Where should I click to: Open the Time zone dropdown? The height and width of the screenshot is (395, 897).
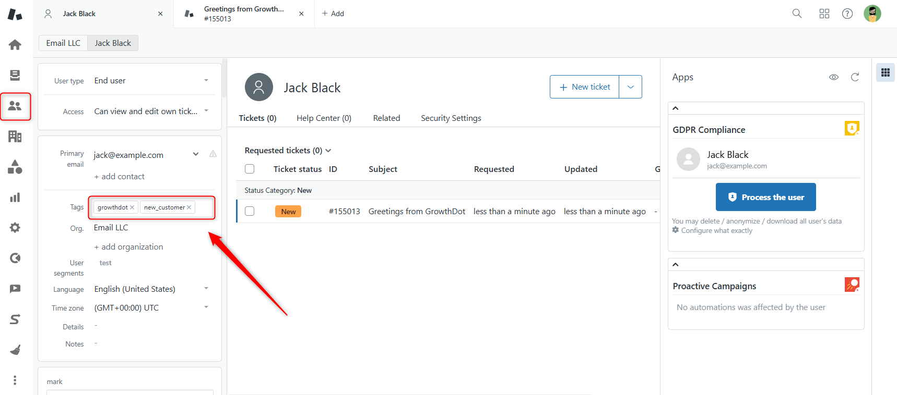(151, 307)
